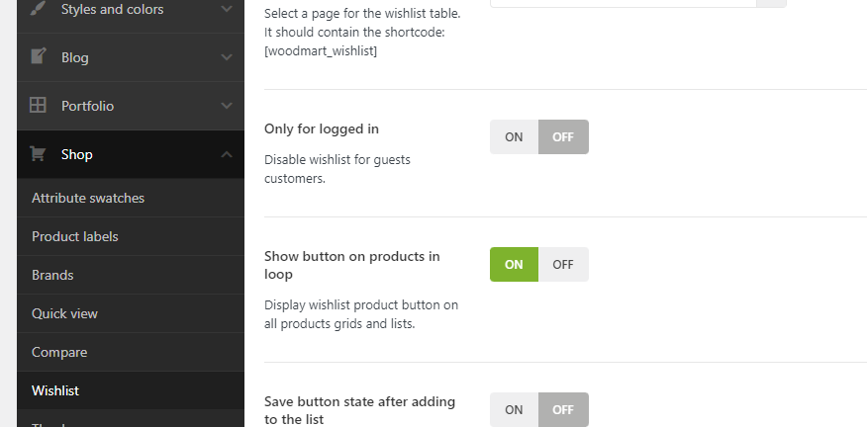Select OFF for Only for logged in
The height and width of the screenshot is (427, 867).
563,137
